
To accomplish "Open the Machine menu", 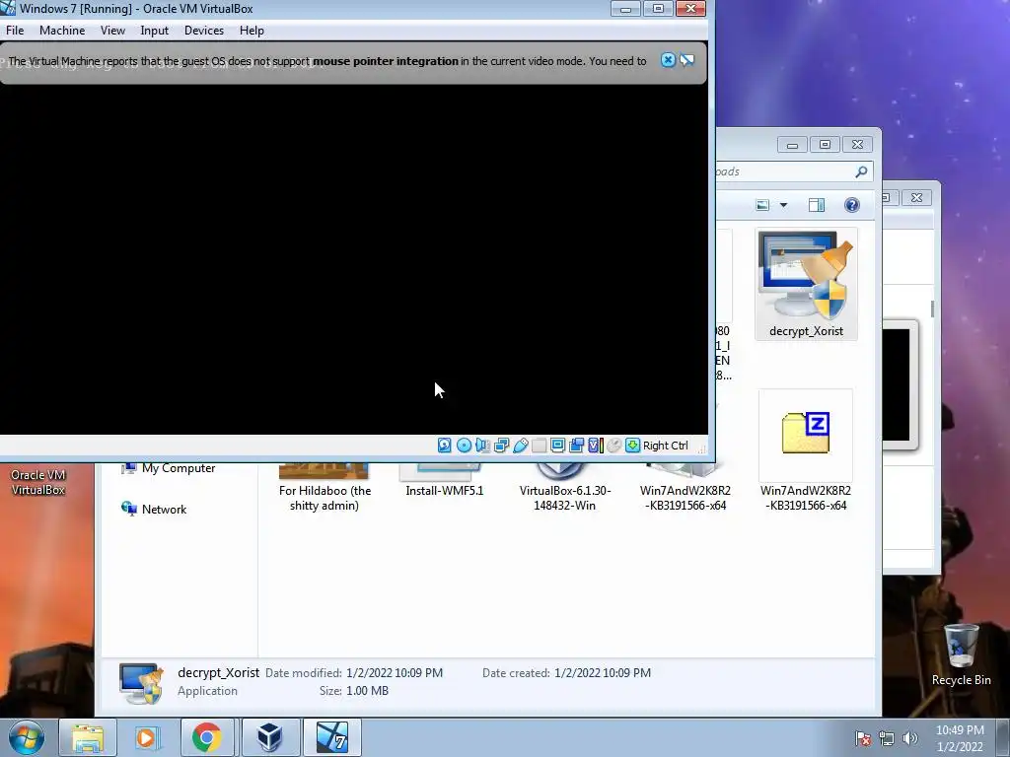I will tap(62, 31).
